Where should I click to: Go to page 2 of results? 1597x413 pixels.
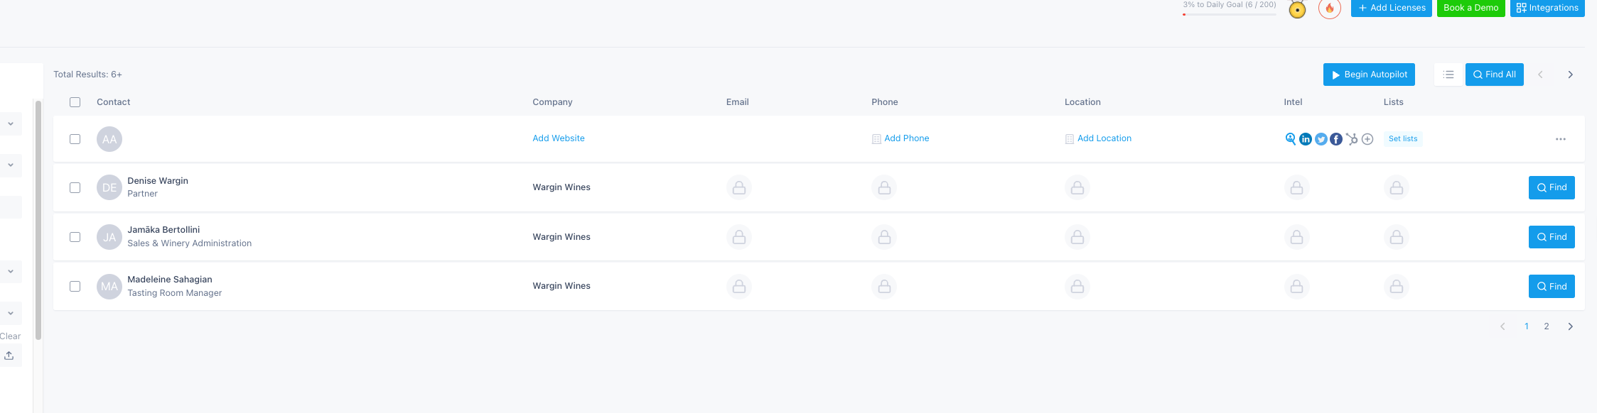pos(1547,326)
